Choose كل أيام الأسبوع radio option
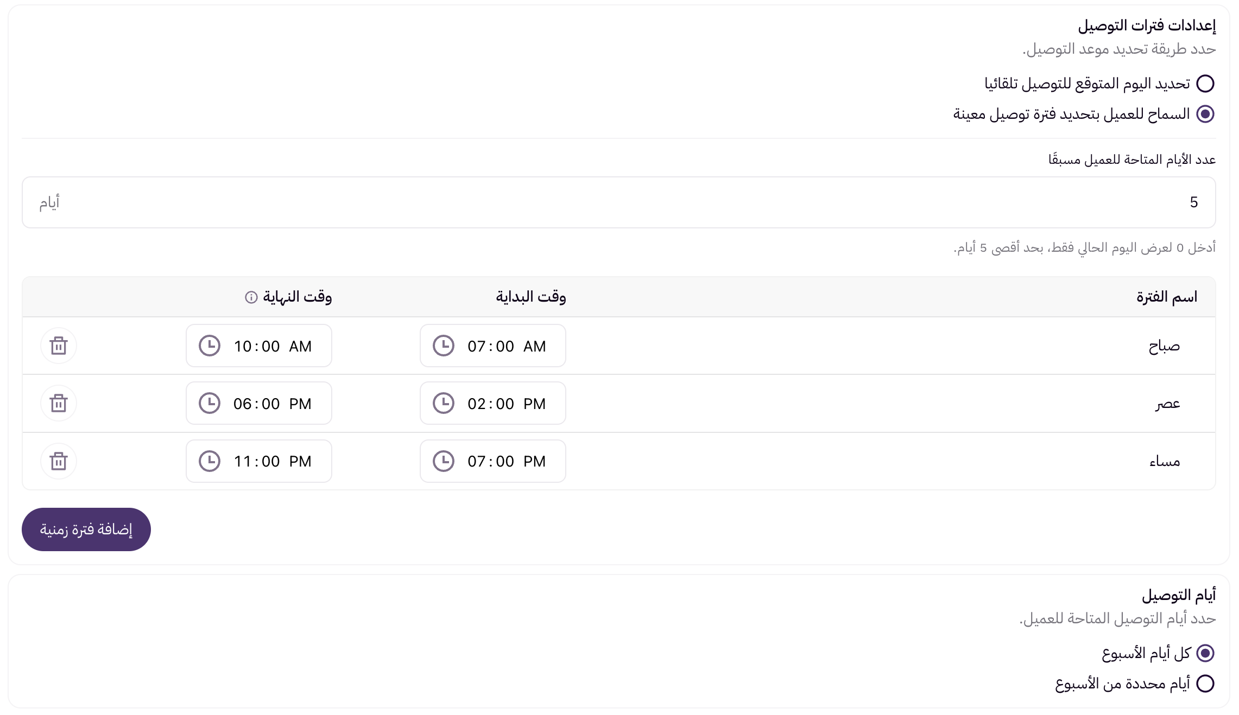 [x=1205, y=653]
